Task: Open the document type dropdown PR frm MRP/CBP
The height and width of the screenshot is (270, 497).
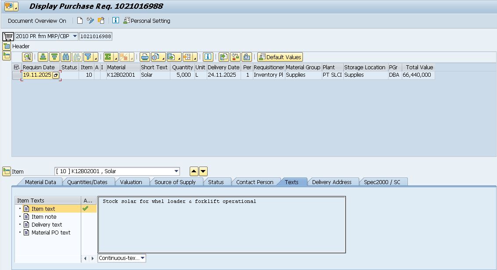Action: [x=75, y=36]
